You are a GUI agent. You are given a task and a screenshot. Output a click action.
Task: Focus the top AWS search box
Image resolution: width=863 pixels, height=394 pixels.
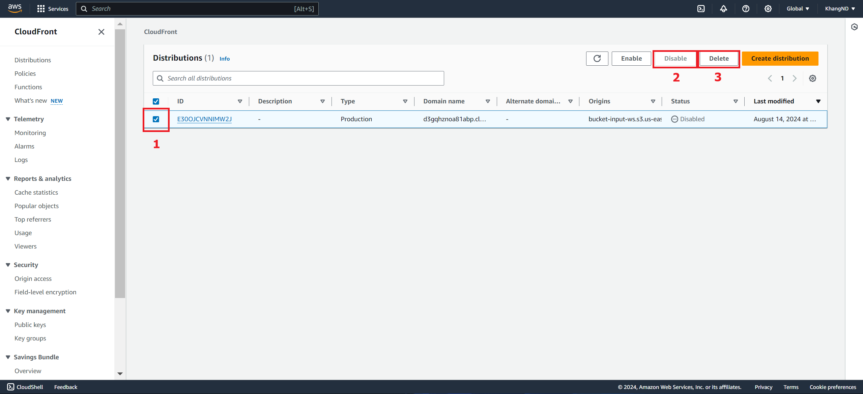[197, 9]
